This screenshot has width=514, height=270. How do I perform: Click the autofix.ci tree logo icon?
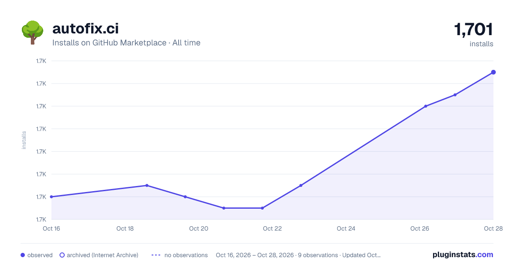[x=33, y=33]
